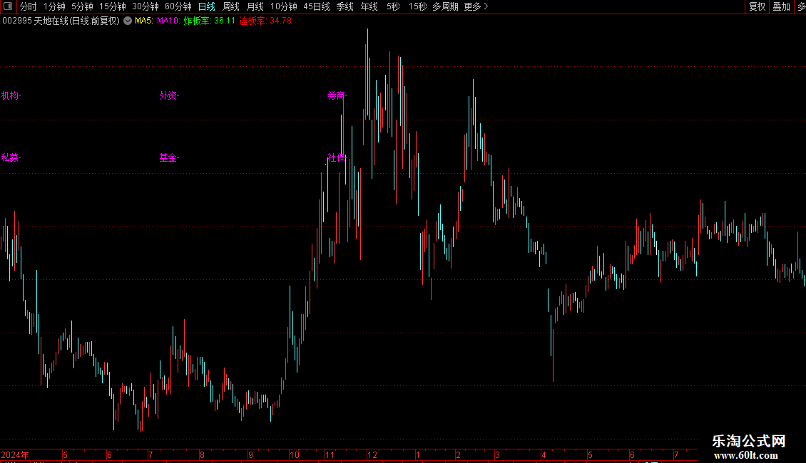806x463 pixels.
Task: Click the 叠加 overlay button
Action: (781, 6)
